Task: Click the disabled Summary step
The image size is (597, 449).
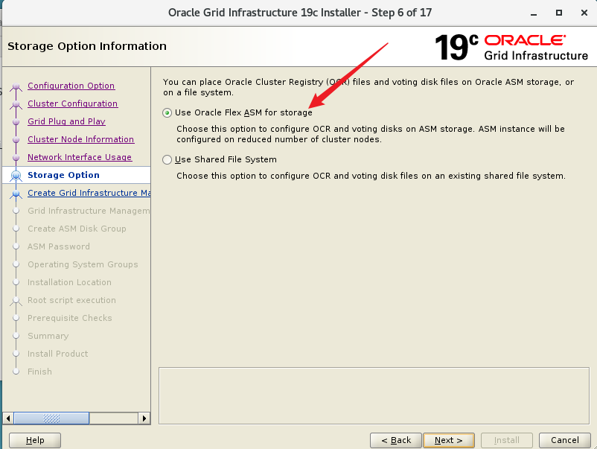Action: [48, 337]
